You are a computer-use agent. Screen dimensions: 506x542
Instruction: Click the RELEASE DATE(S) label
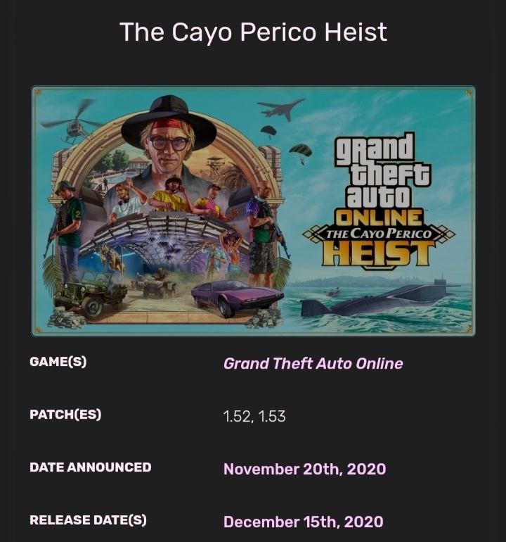pos(88,520)
